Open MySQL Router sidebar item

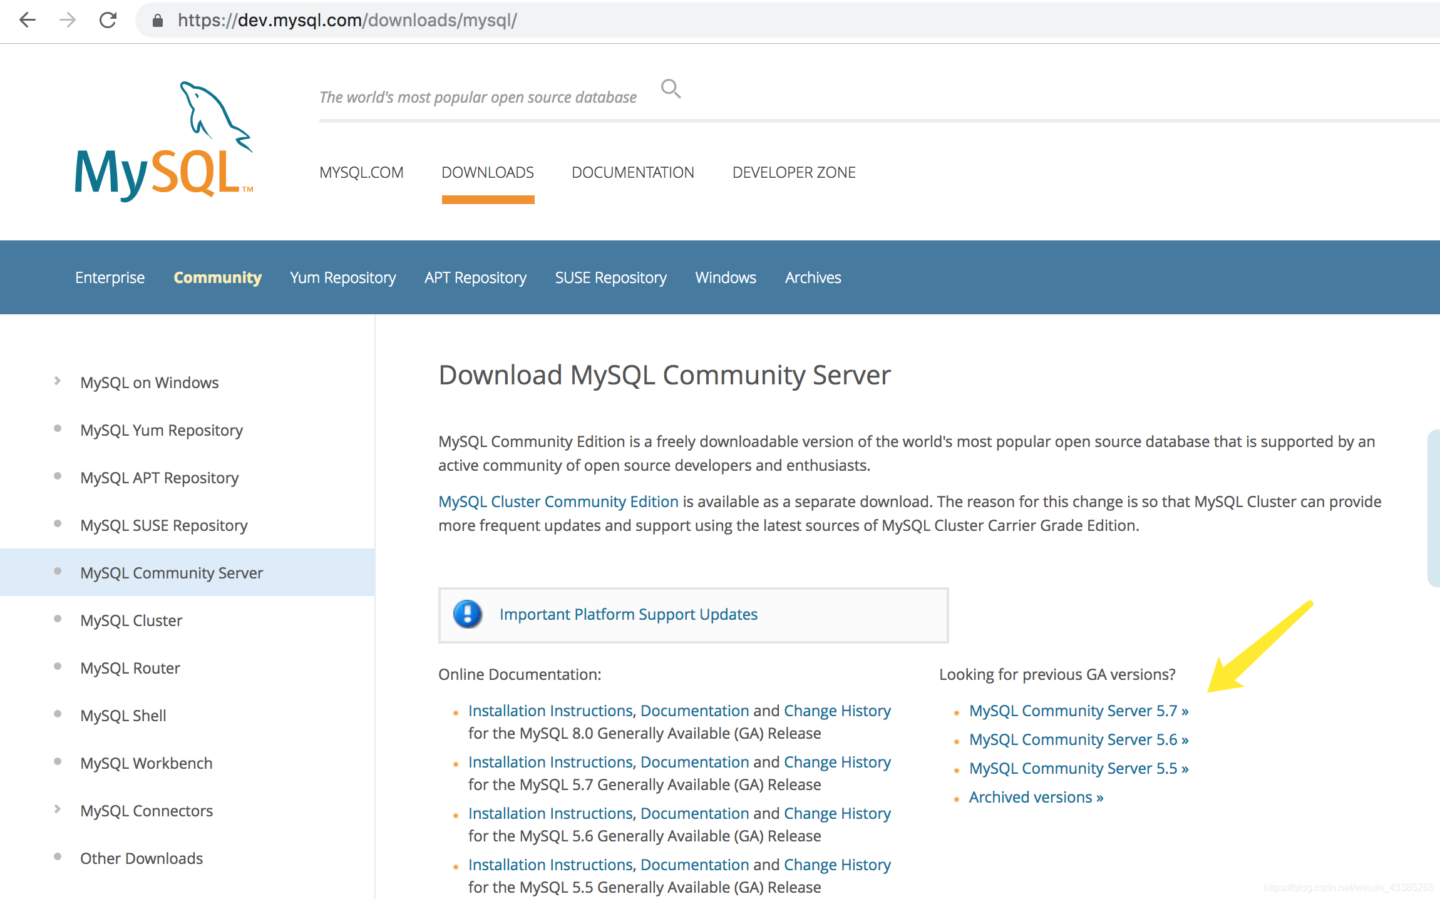[x=130, y=668]
